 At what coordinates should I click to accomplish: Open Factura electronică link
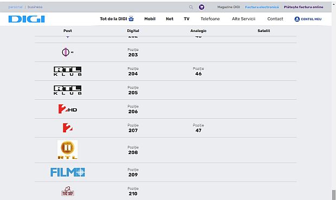(x=262, y=7)
